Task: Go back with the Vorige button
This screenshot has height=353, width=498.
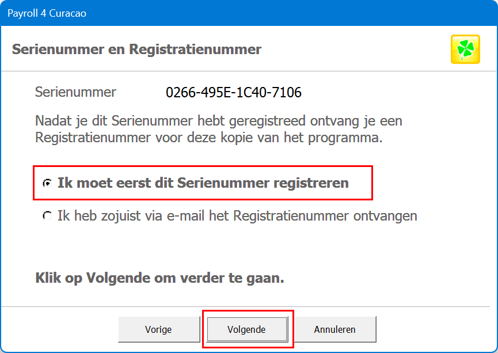Action: coord(158,329)
